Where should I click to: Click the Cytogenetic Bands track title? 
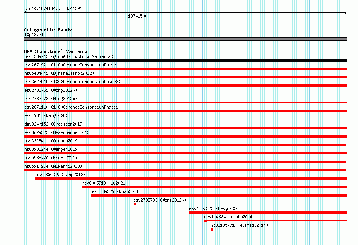point(48,30)
